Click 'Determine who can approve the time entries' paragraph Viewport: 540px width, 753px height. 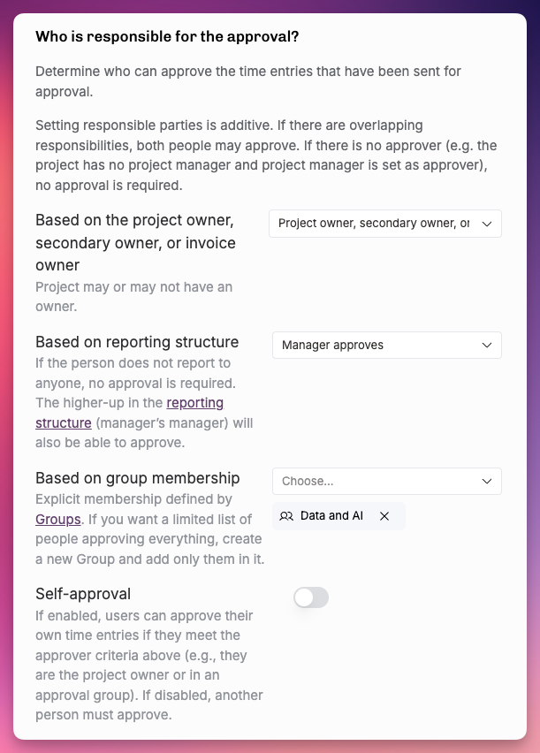(x=248, y=81)
